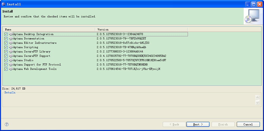Uncheck Aptana Desktop Integration
The width and height of the screenshot is (264, 131).
[6, 34]
